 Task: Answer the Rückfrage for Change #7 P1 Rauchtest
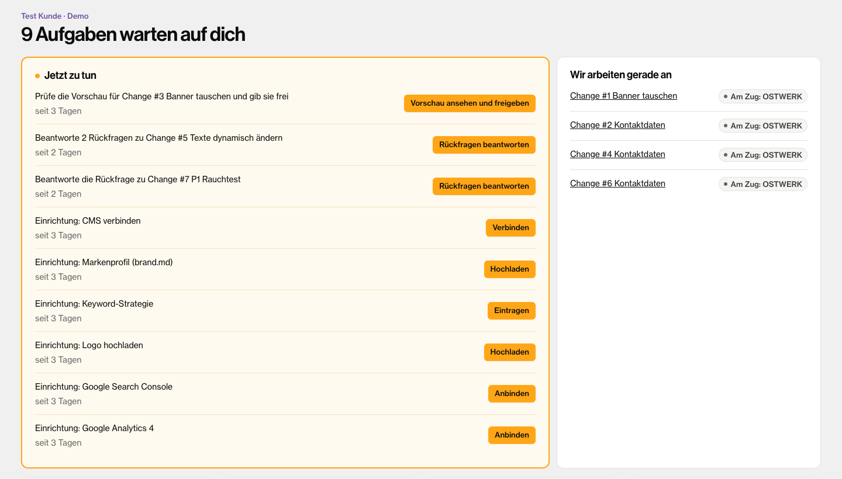484,186
